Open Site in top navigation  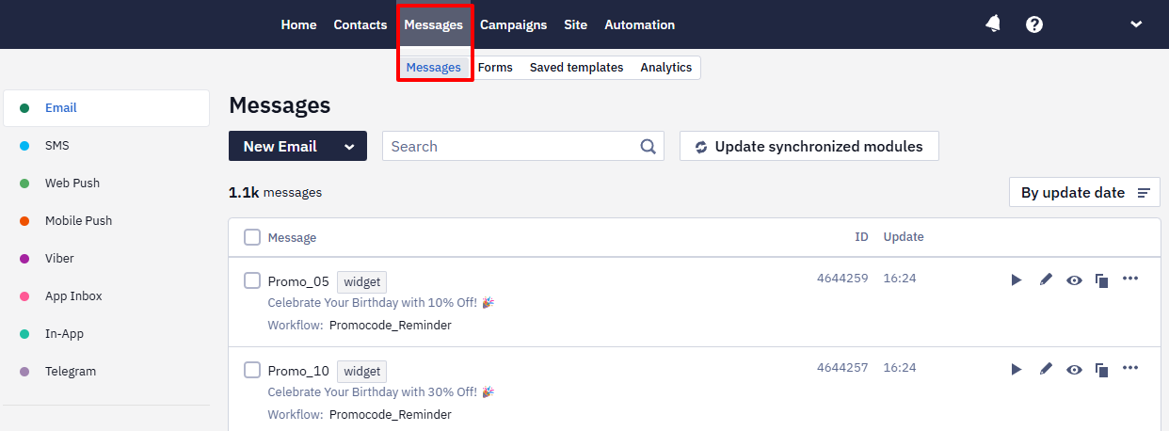point(575,24)
